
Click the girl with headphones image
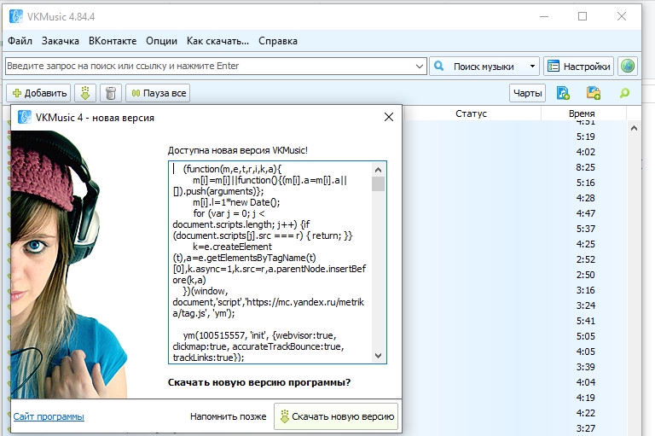point(68,265)
